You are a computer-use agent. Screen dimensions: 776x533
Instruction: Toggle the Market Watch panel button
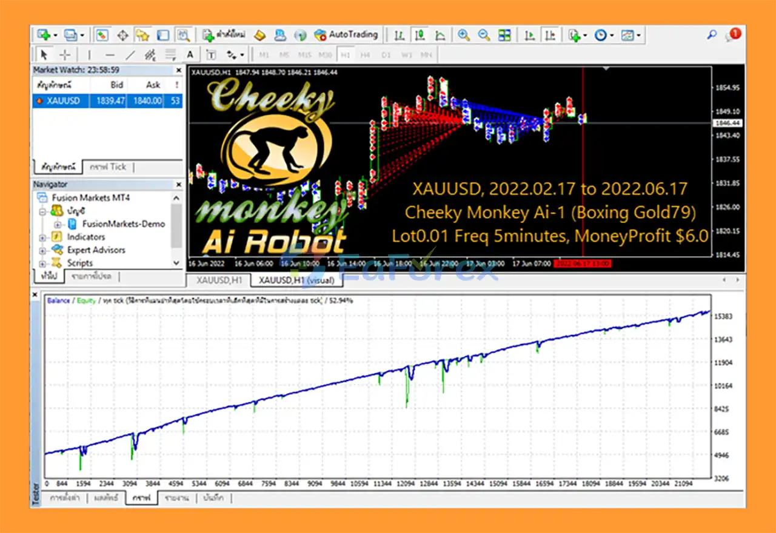tap(102, 35)
